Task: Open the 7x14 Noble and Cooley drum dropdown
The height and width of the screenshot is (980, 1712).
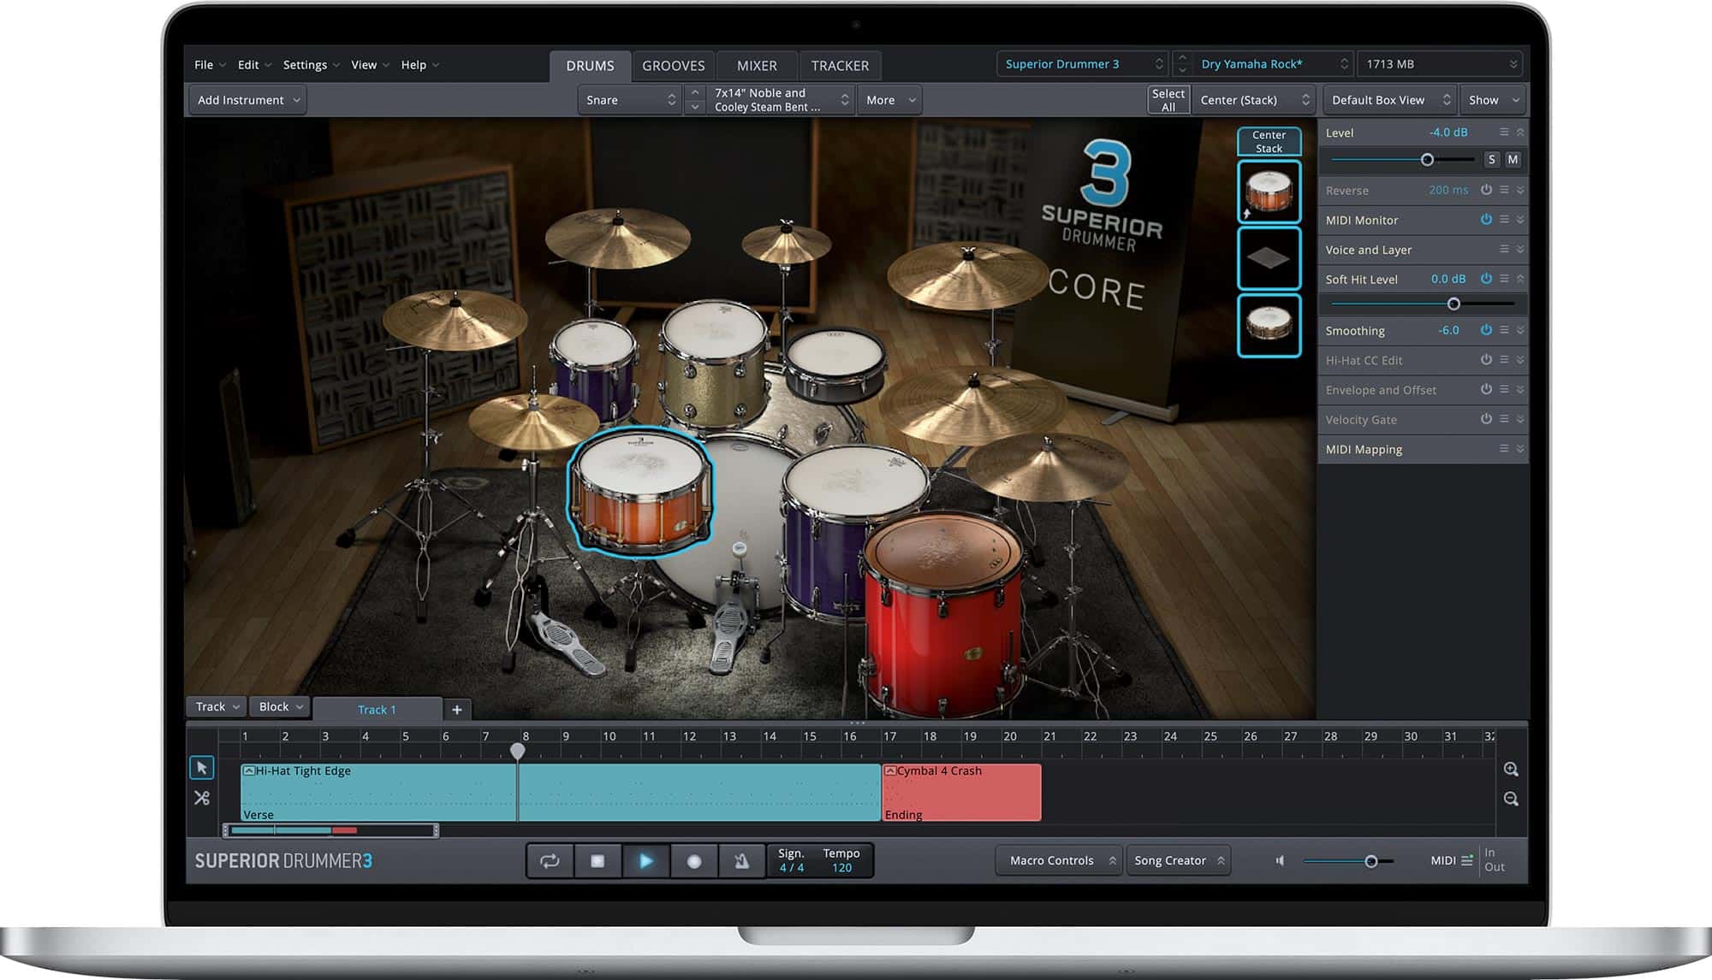Action: [x=781, y=100]
